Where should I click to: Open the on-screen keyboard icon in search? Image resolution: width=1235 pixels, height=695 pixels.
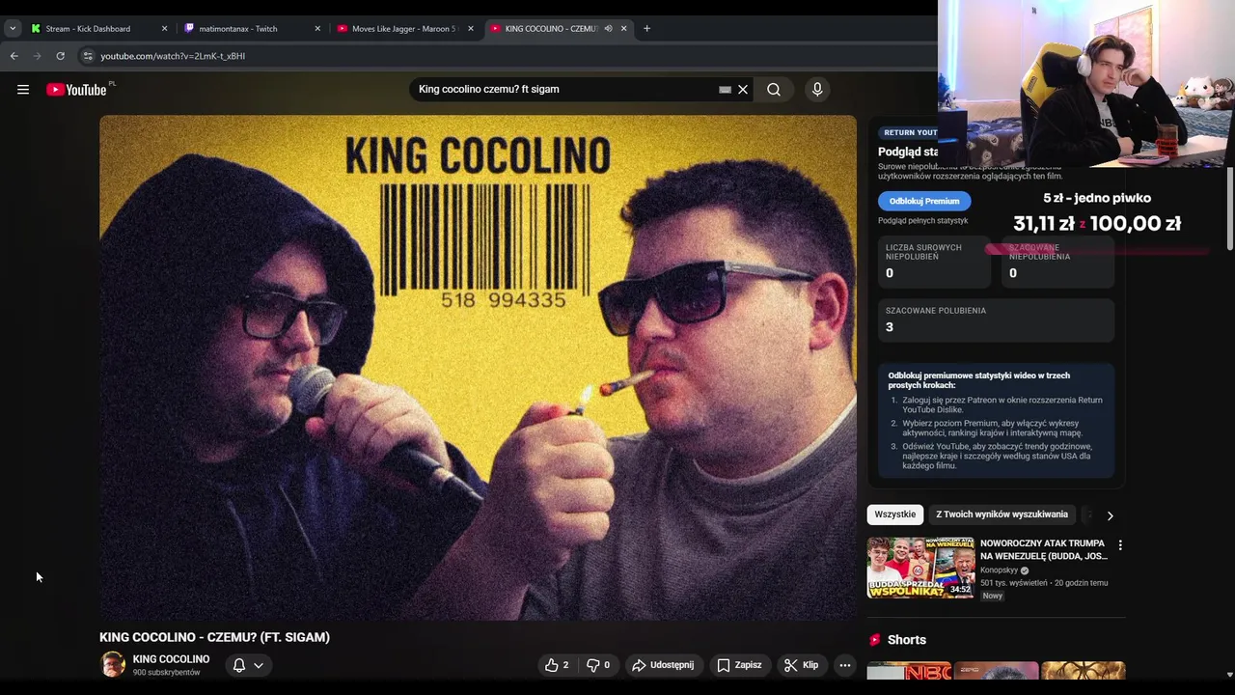click(x=725, y=90)
